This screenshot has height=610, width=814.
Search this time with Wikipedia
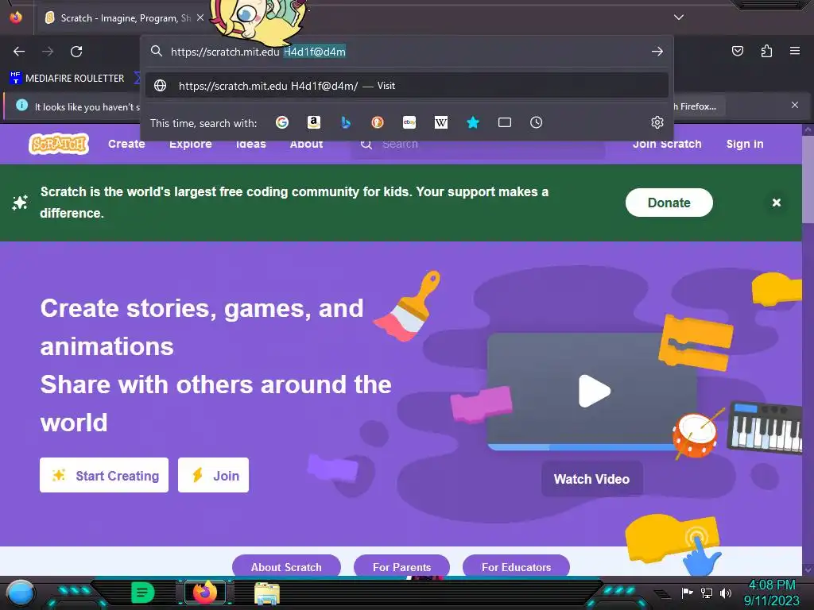440,122
